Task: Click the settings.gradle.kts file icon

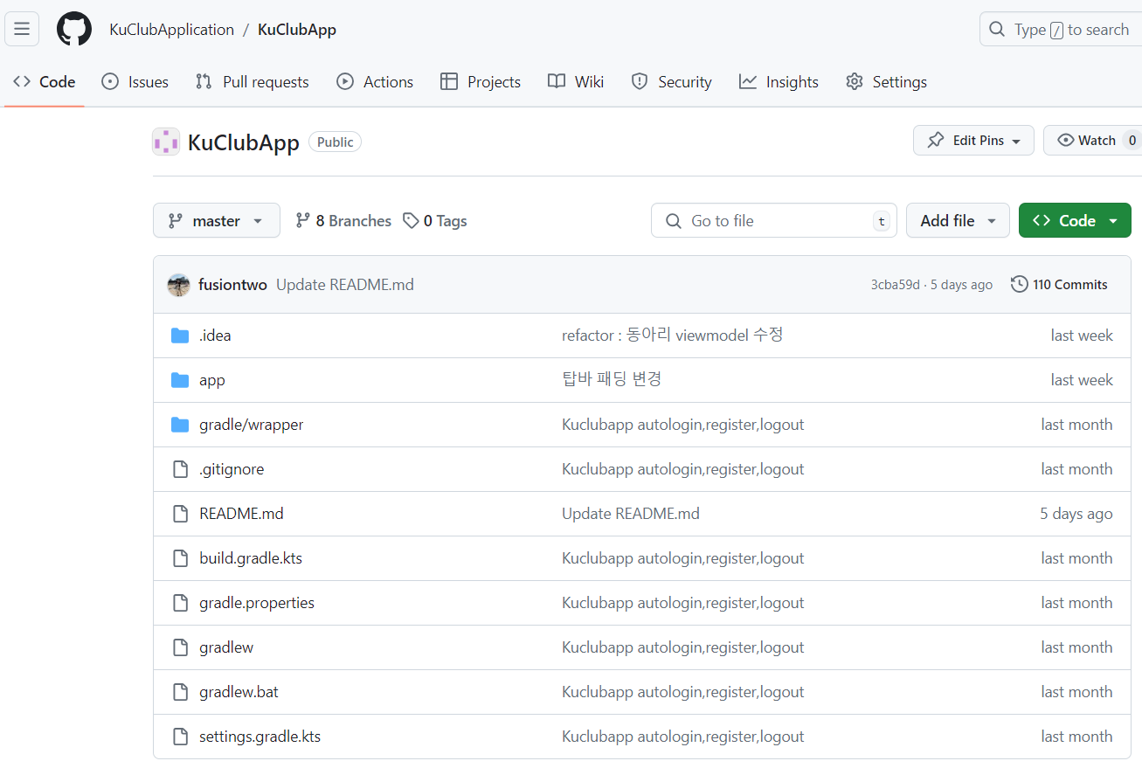Action: [180, 737]
